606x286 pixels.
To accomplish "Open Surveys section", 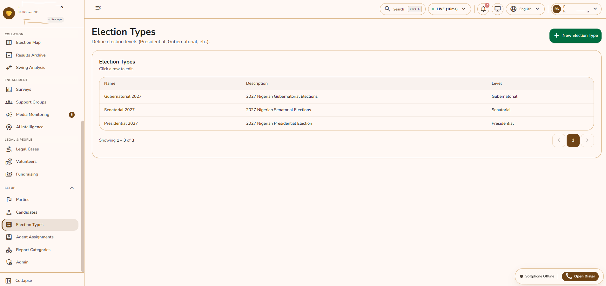I will click(x=40, y=90).
